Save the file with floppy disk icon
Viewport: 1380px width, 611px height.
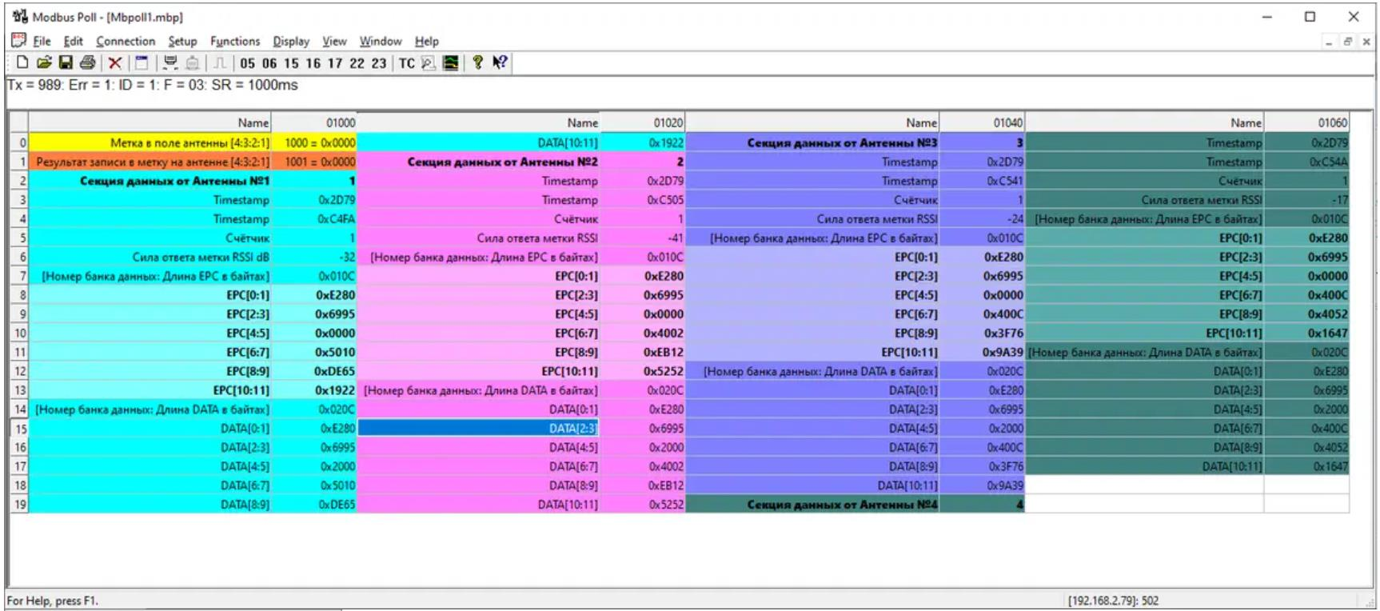click(66, 63)
